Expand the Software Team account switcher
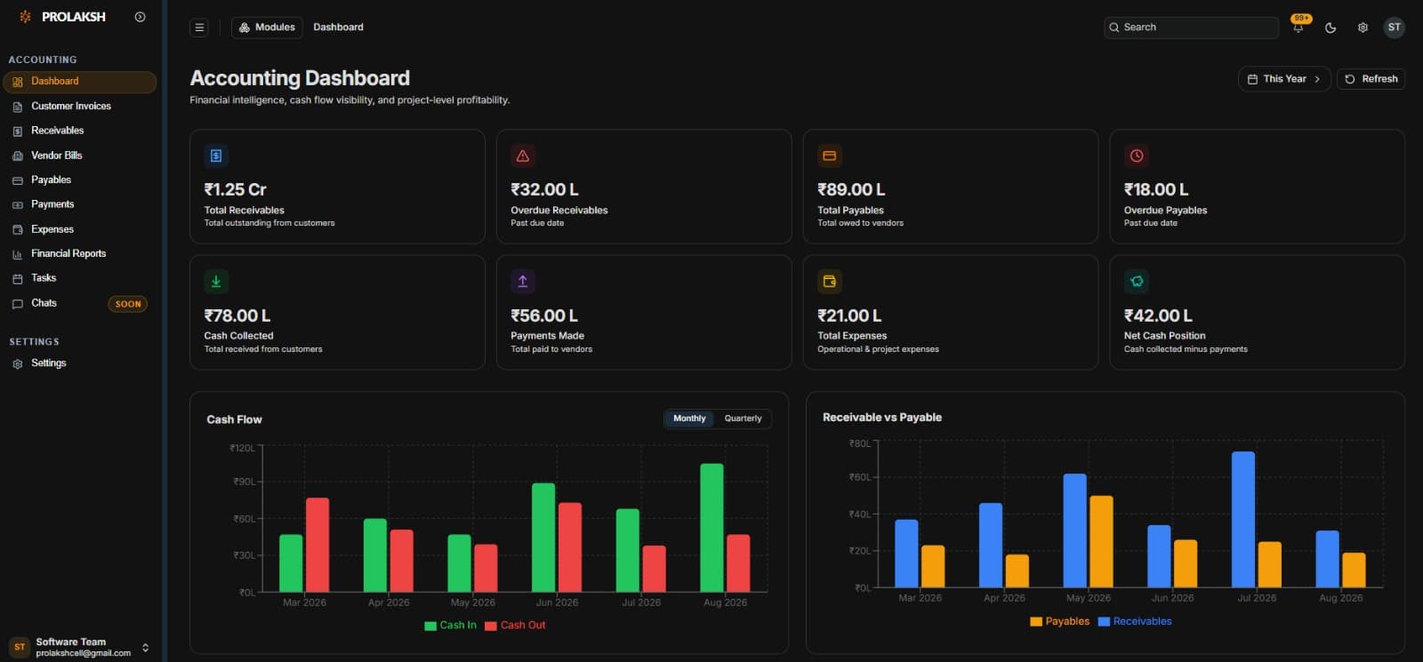This screenshot has width=1423, height=662. click(x=80, y=647)
